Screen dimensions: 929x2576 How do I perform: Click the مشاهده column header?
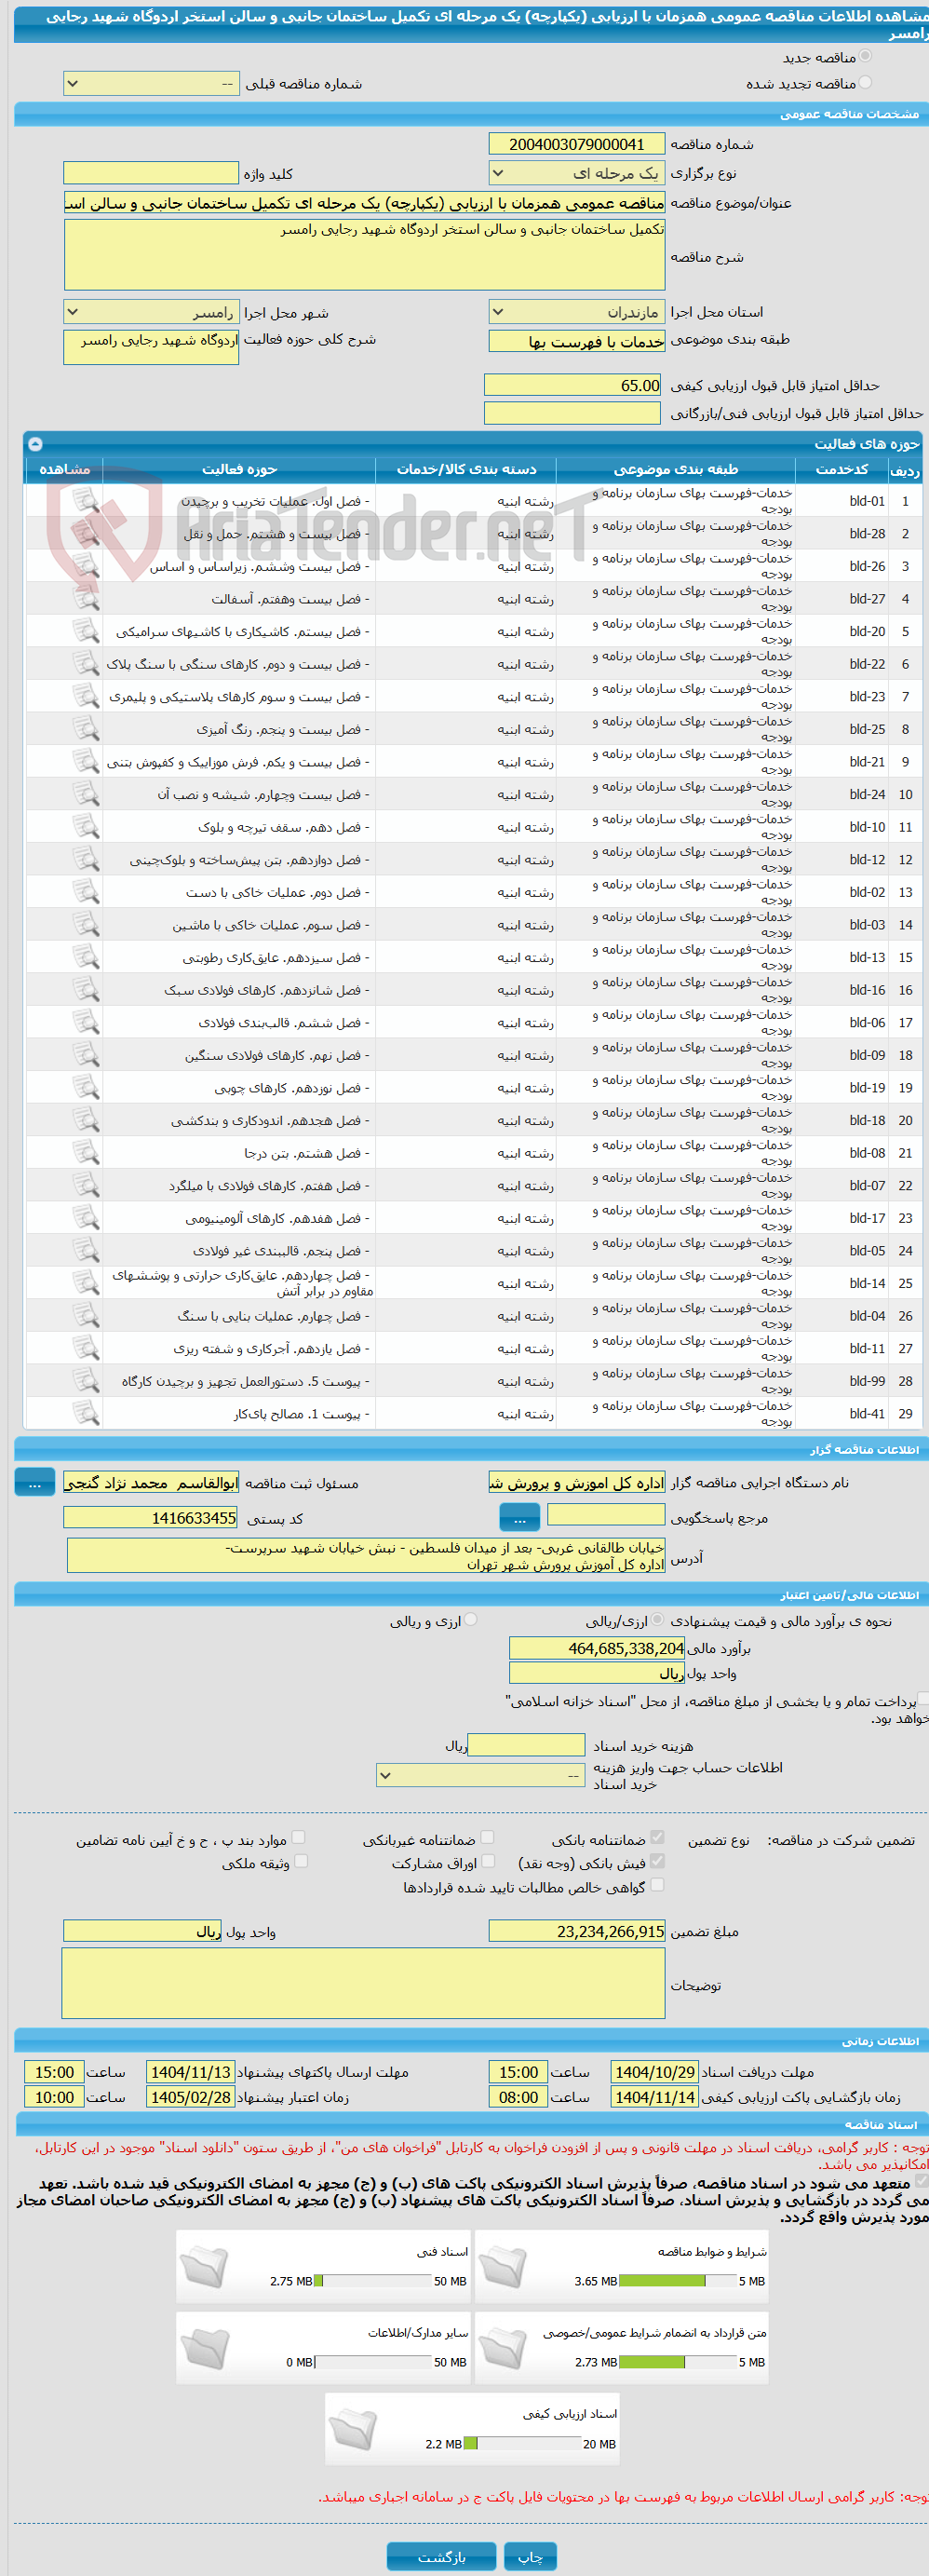(x=64, y=469)
